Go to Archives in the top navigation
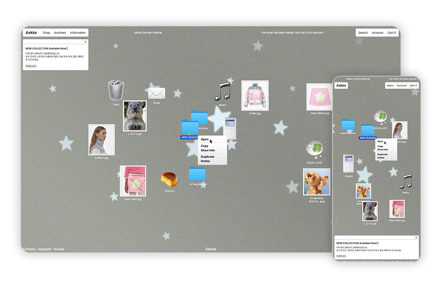Screen dimensions: 441x281 (60, 33)
